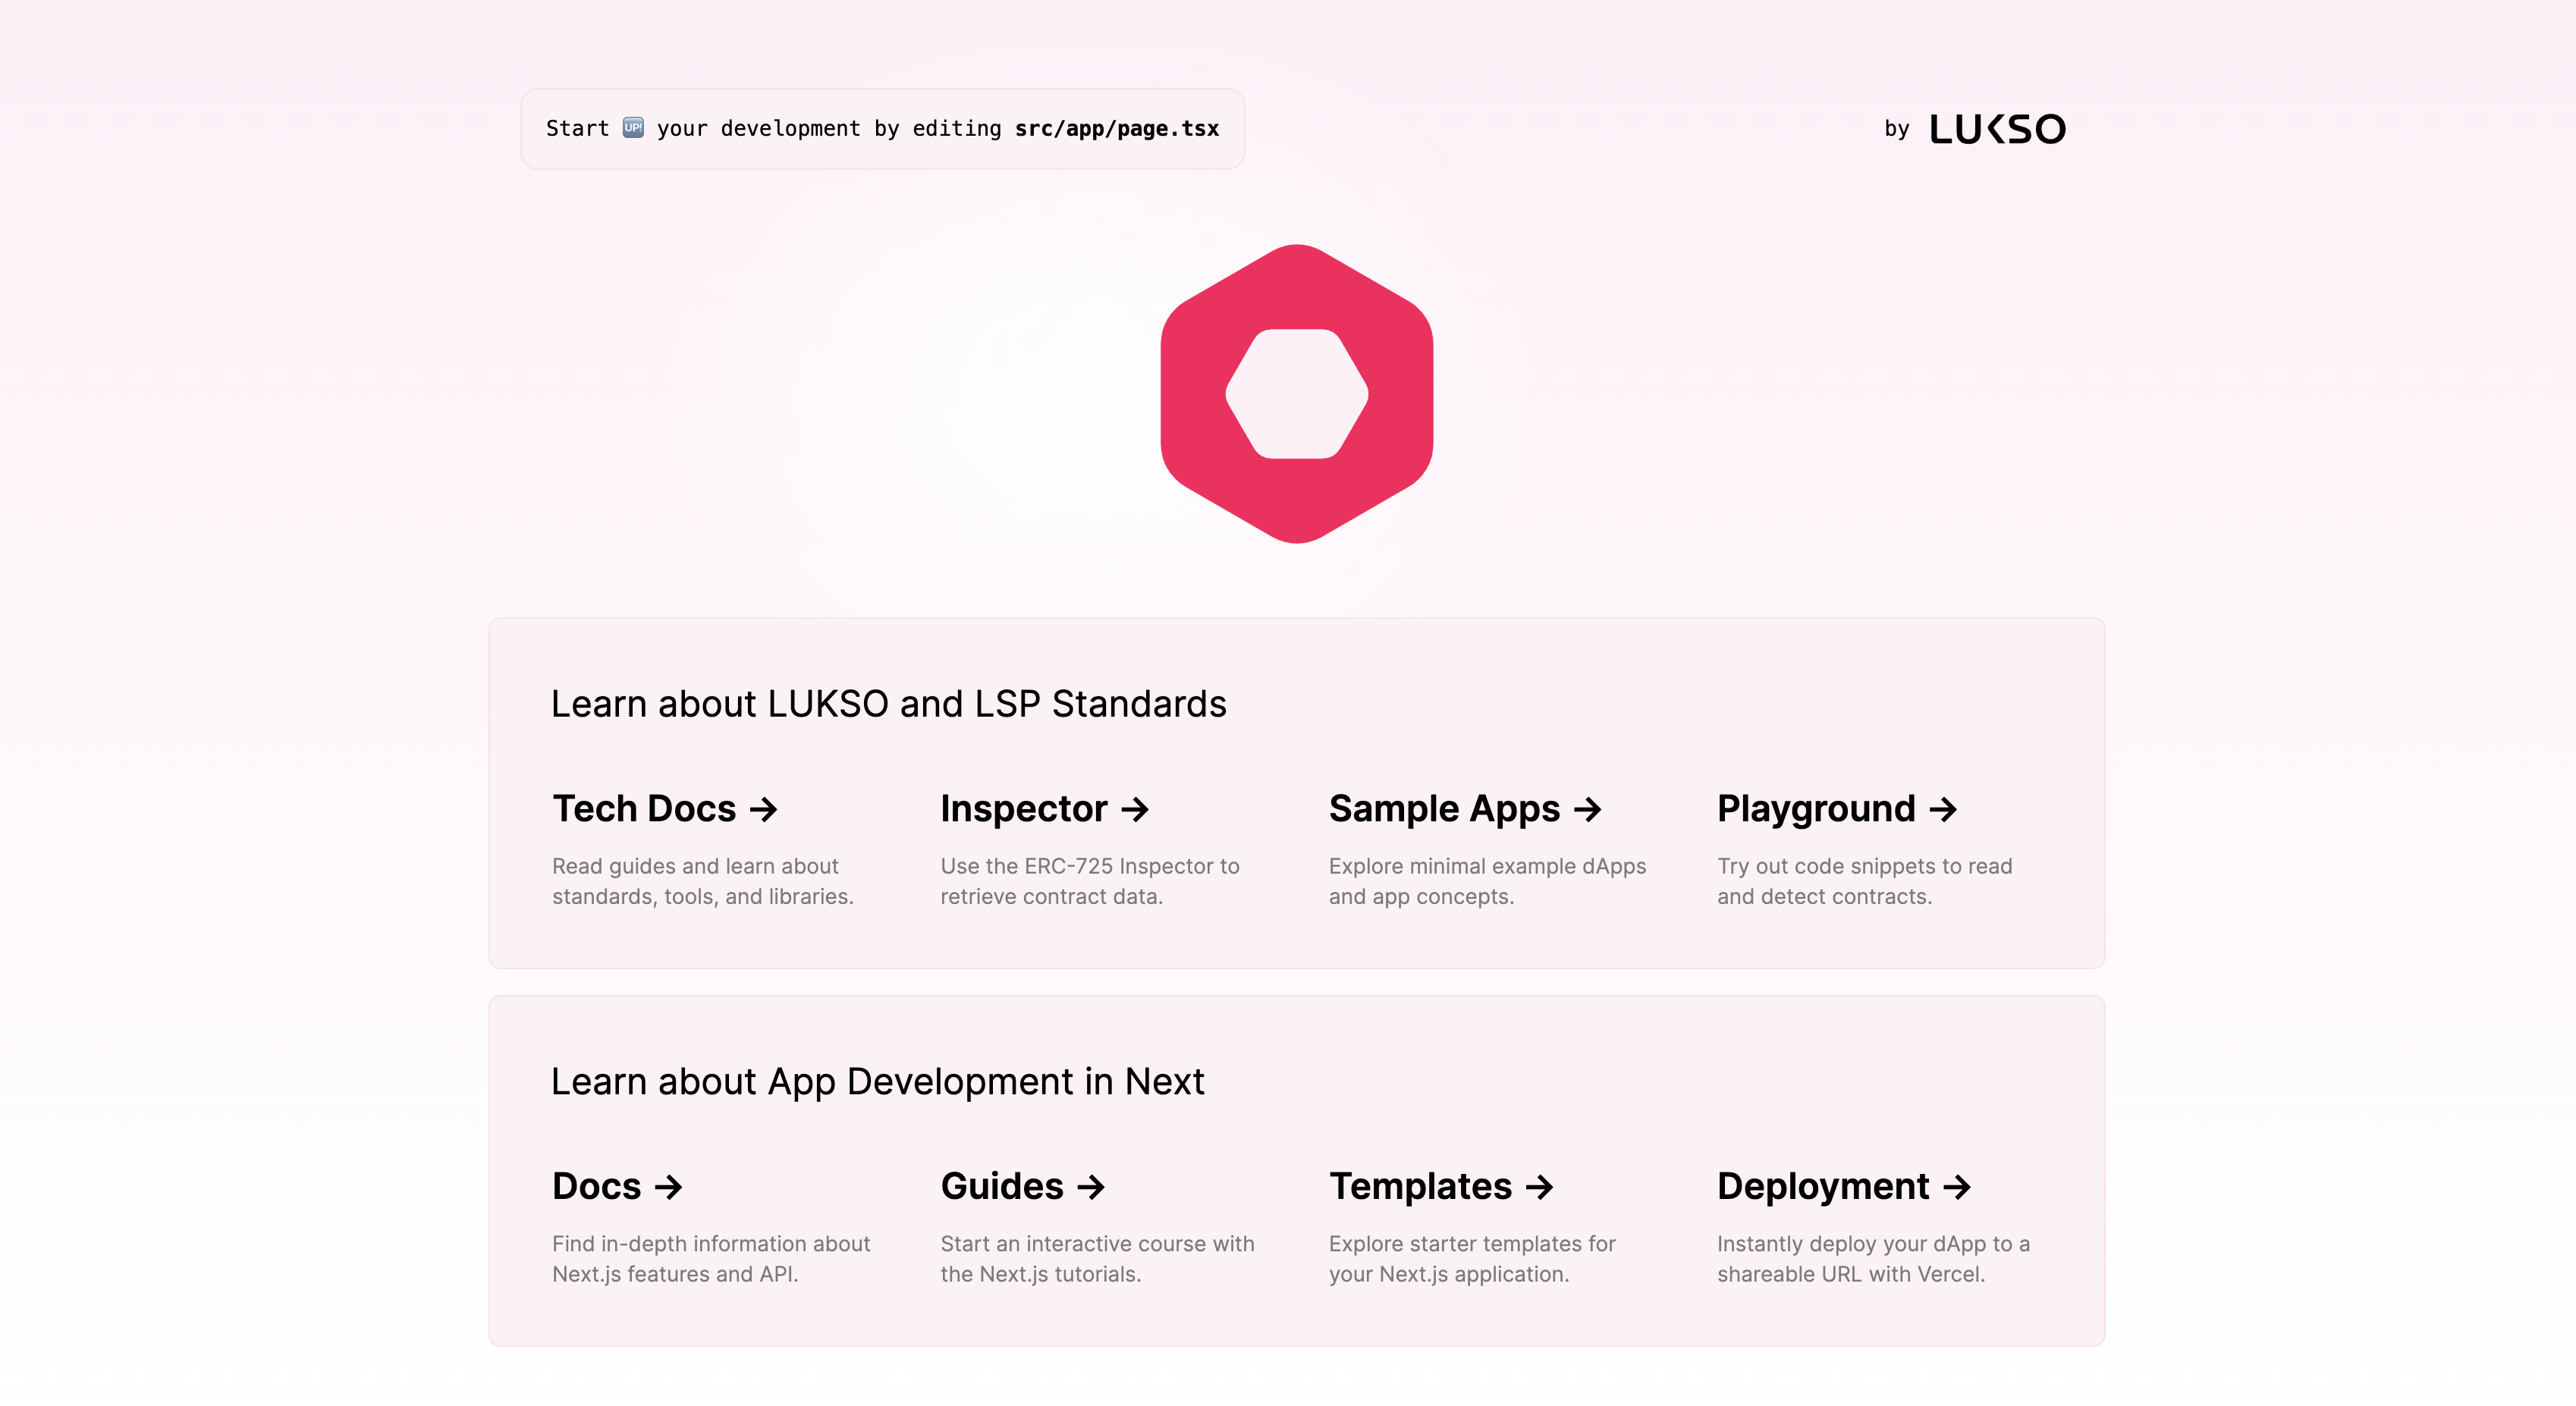
Task: Go to Sample Apps heading
Action: 1444,809
